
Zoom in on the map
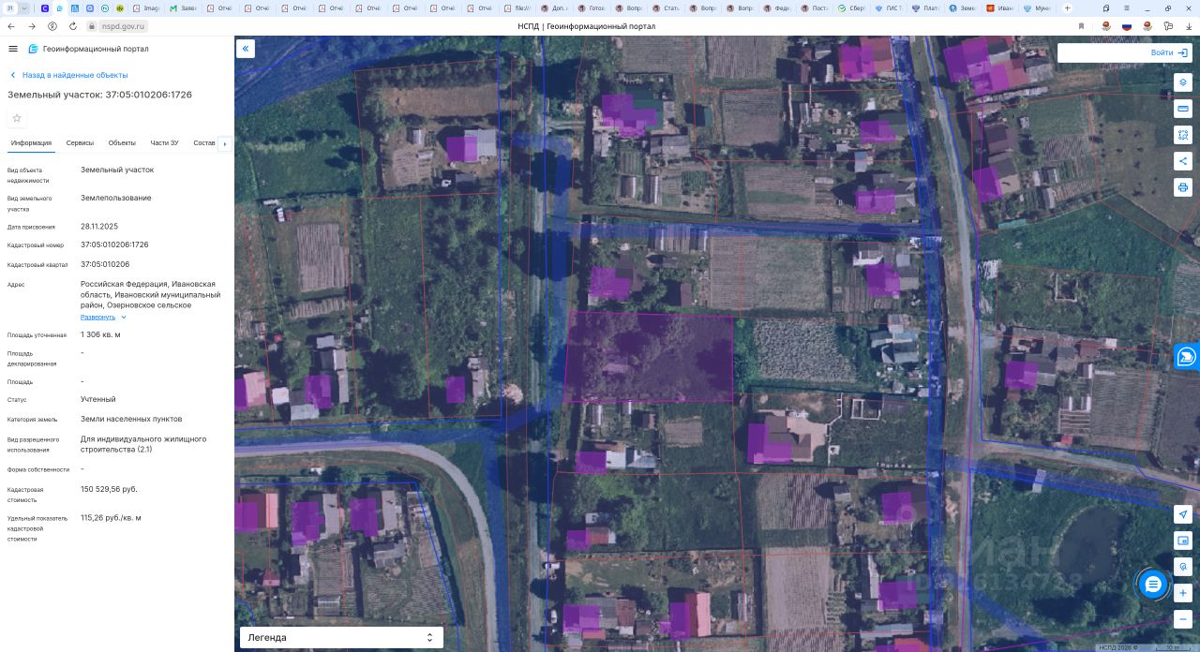(x=1183, y=593)
